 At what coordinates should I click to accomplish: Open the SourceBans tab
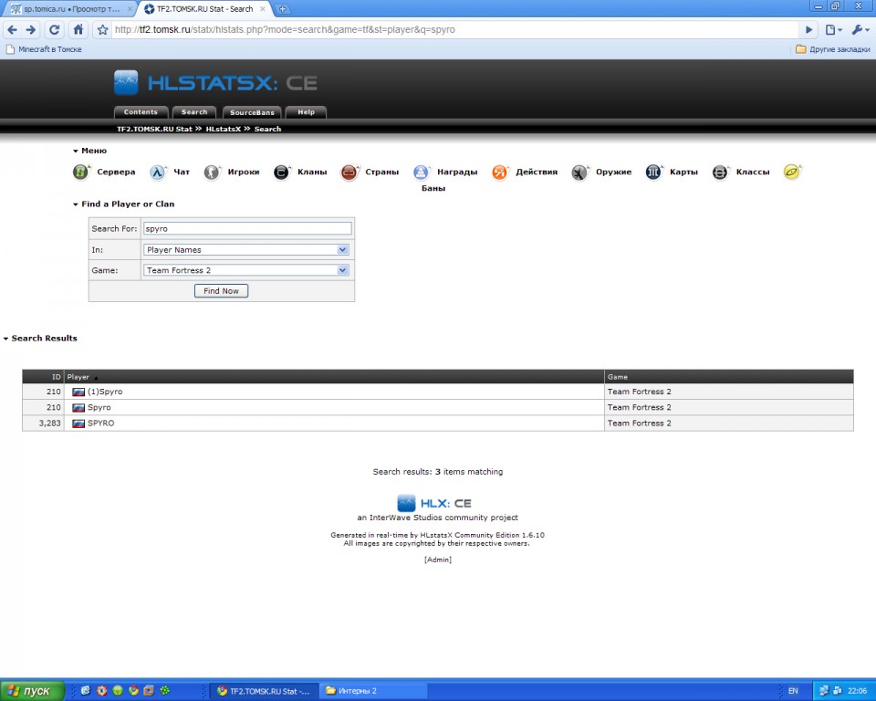click(x=252, y=112)
